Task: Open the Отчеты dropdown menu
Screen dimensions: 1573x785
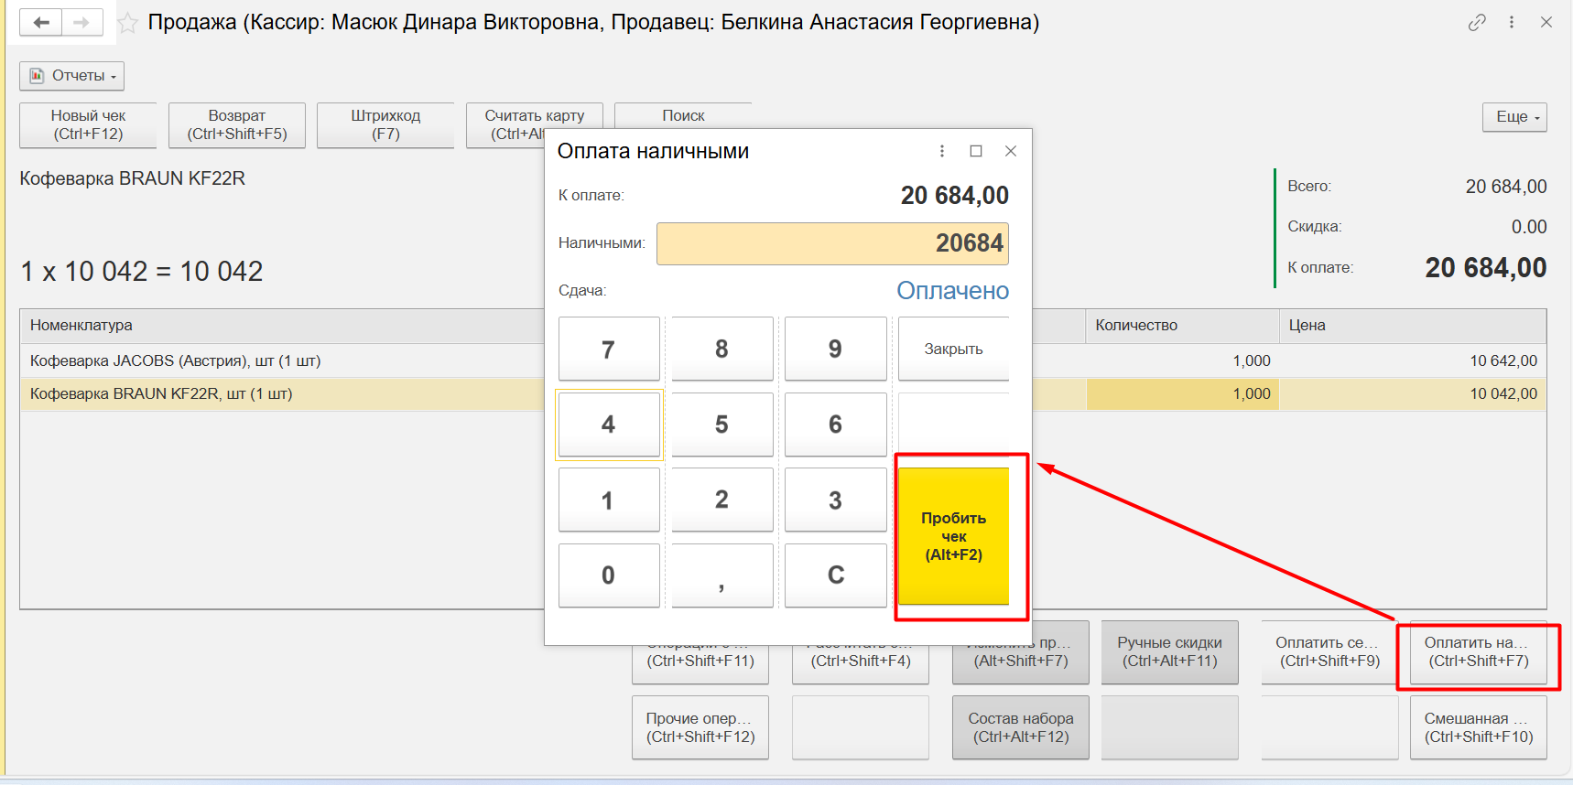Action: click(72, 76)
